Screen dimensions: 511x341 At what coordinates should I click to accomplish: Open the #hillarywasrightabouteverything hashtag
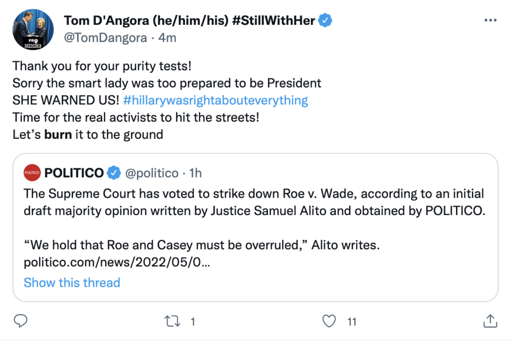click(x=215, y=100)
